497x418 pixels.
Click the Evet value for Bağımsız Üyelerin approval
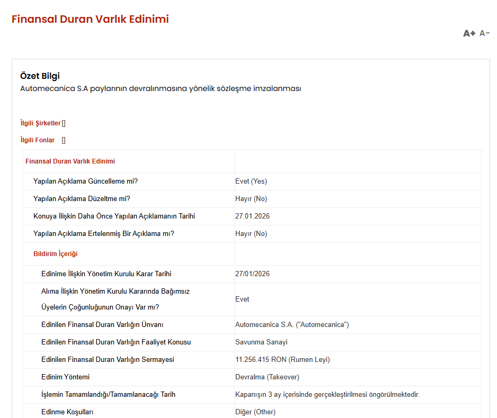242,299
